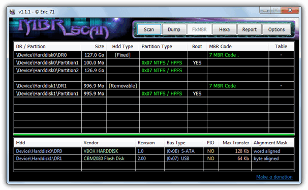Click NO PIO value for CBM2080 Flash Disk
308x190 pixels.
click(211, 159)
